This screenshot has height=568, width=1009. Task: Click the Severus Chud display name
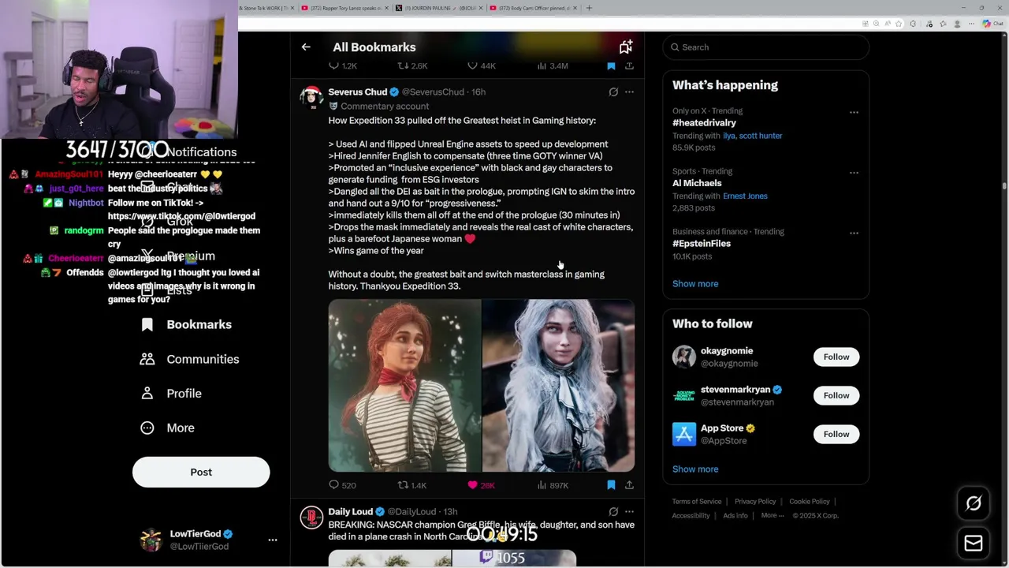tap(357, 92)
